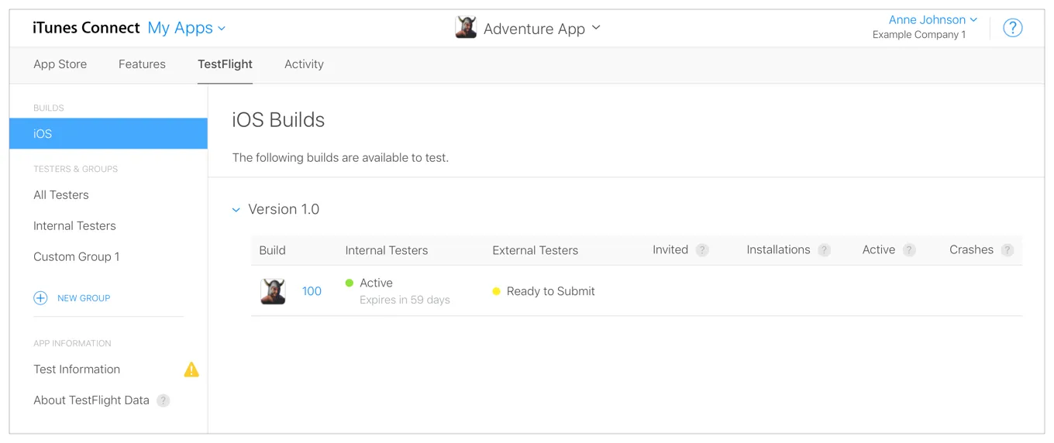Open the My Apps dropdown

[x=186, y=28]
